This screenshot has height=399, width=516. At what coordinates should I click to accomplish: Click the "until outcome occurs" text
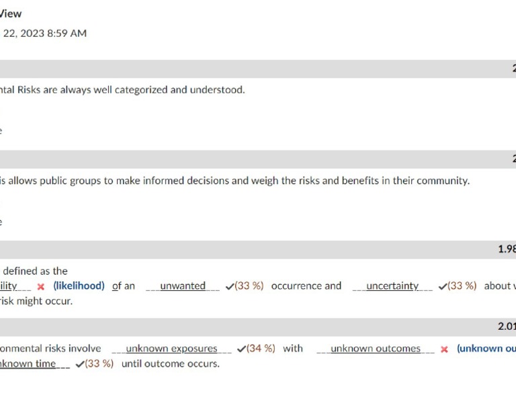tap(170, 363)
